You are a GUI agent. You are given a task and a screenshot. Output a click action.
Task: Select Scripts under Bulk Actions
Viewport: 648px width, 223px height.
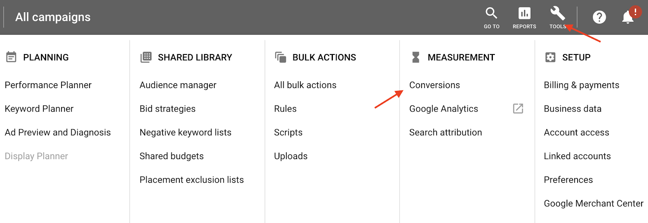[288, 133]
